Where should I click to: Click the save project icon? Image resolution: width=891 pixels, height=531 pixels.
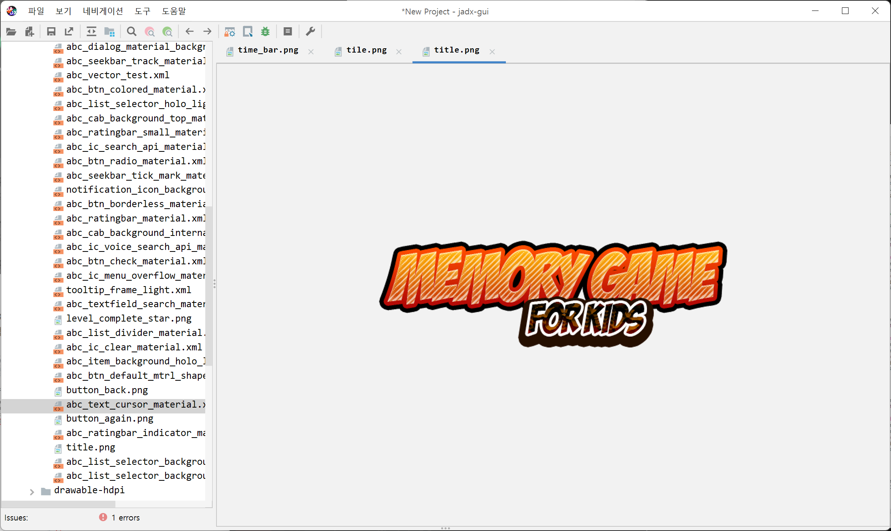51,32
